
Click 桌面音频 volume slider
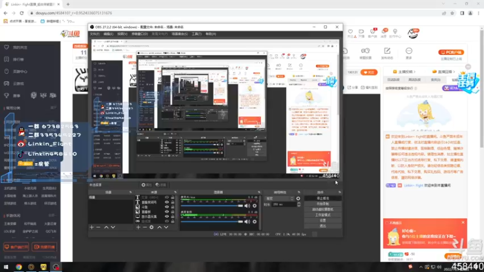212,221
